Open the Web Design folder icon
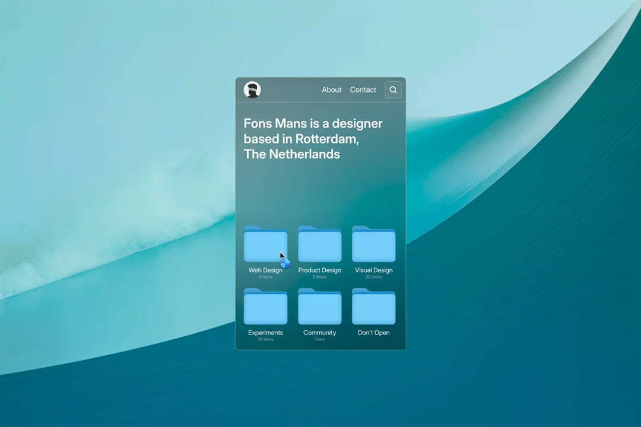641x427 pixels. 265,244
